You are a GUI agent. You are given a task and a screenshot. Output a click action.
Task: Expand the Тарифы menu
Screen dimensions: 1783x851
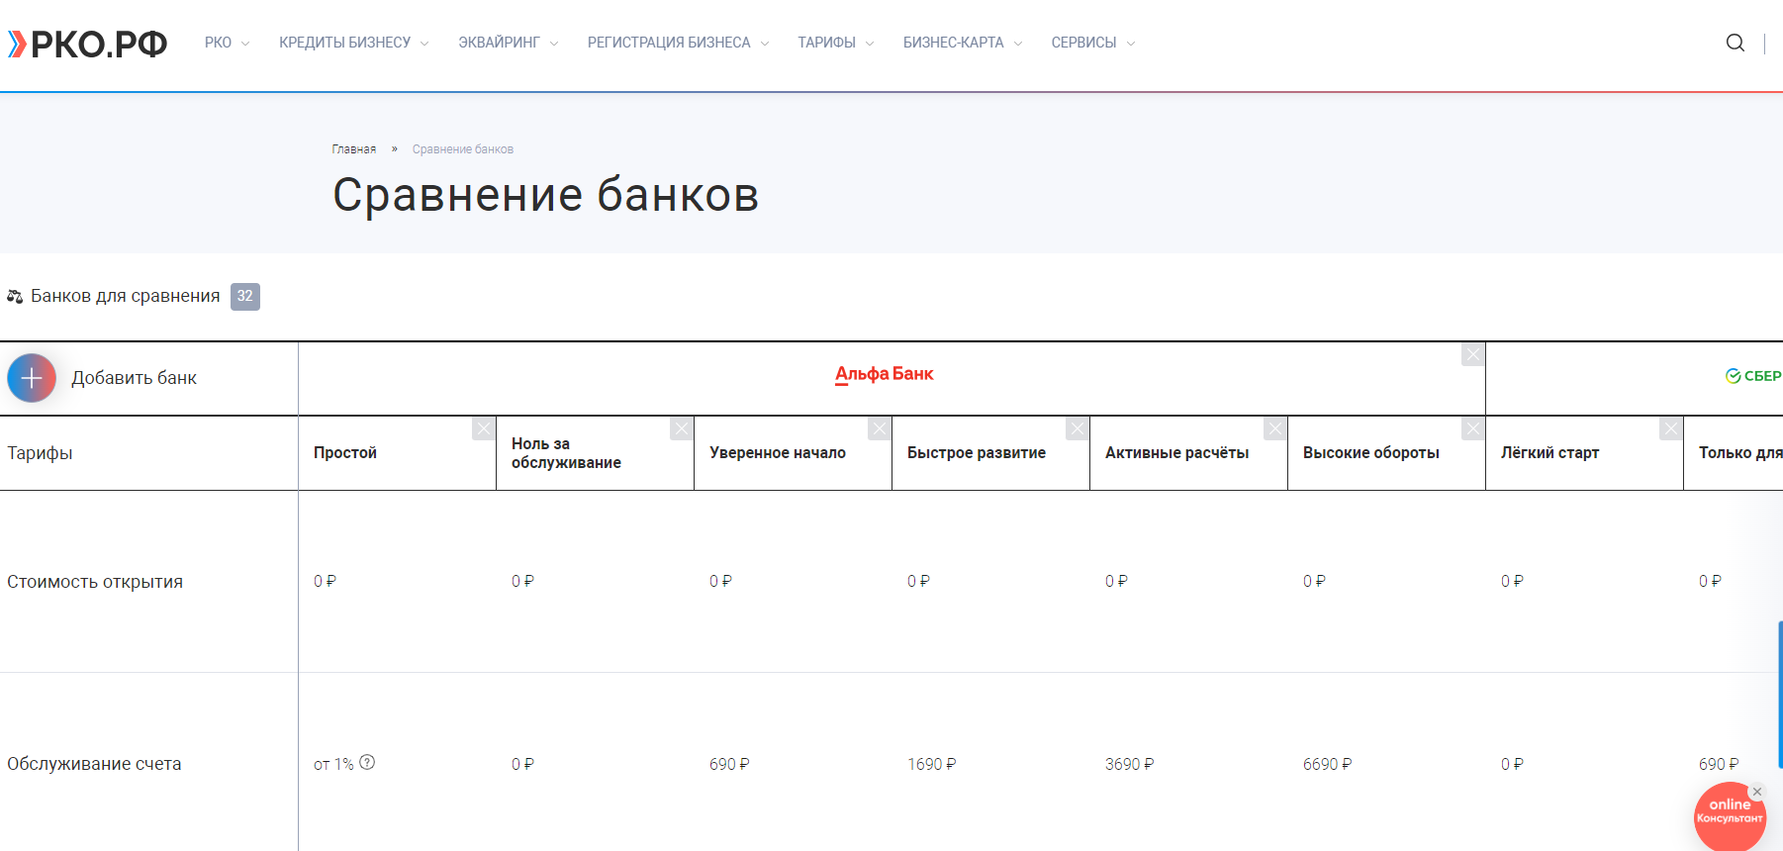point(835,43)
